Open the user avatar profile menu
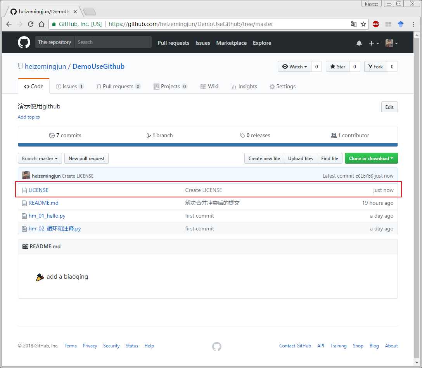 [x=391, y=43]
